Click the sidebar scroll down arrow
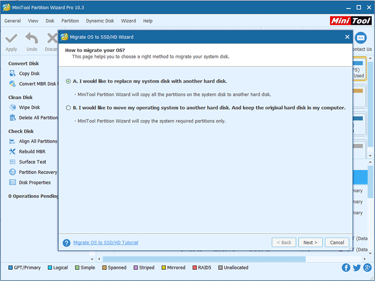 coord(92,259)
